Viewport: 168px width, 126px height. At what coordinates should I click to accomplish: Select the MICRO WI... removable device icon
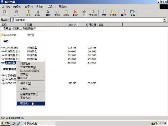[x=3, y=83]
